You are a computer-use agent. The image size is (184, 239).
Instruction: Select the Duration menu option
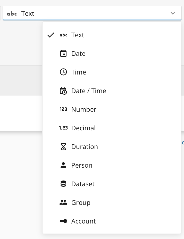pyautogui.click(x=85, y=147)
